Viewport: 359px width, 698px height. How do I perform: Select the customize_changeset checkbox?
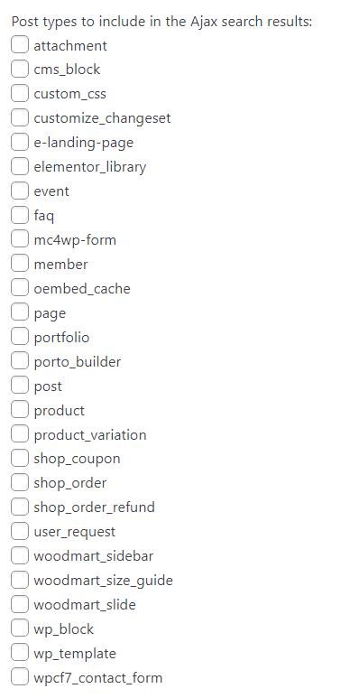(x=20, y=117)
